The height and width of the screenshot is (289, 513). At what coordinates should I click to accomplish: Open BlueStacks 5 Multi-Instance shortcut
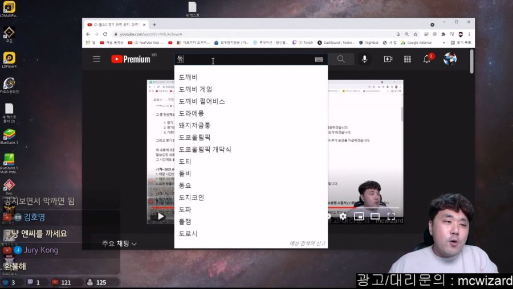click(9, 163)
